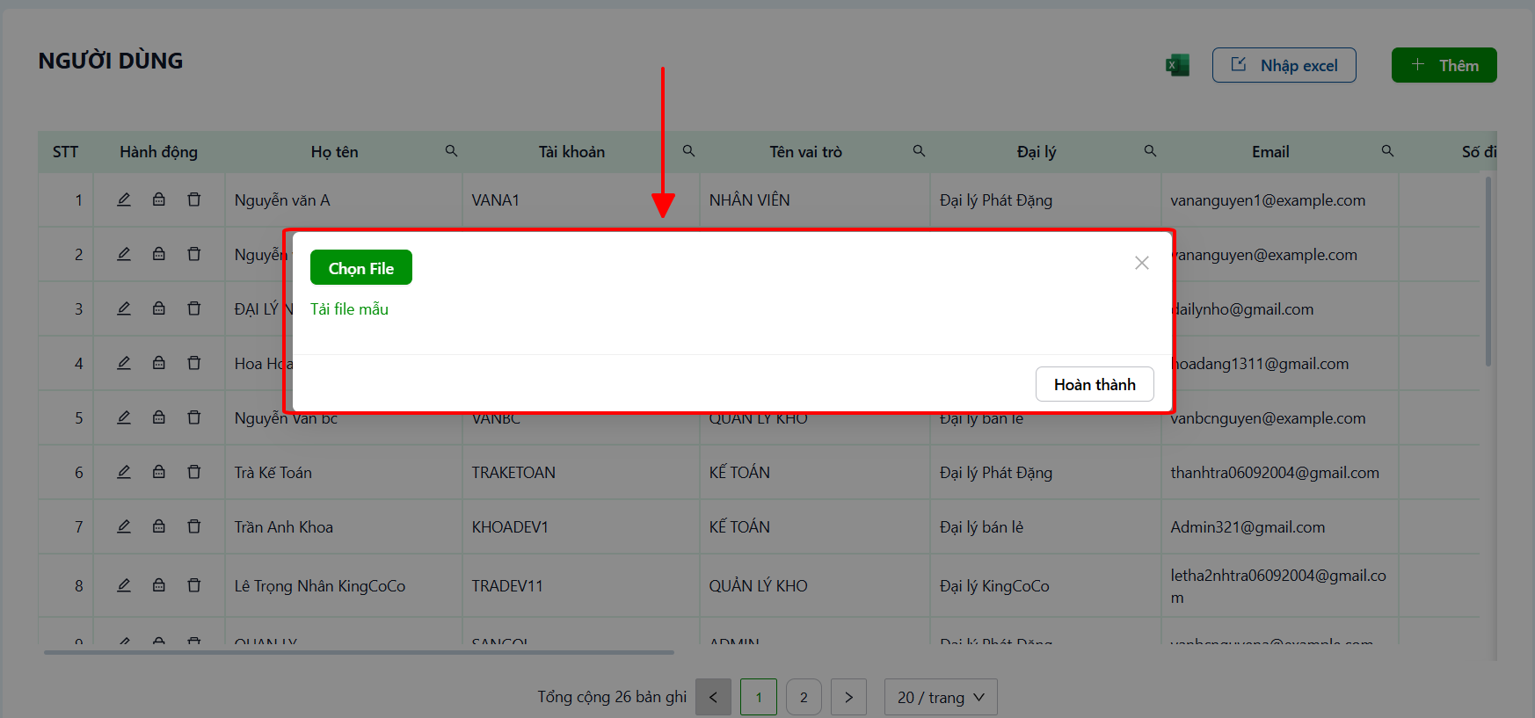Click the Hoàn thành button
Viewport: 1535px width, 718px height.
(1095, 384)
